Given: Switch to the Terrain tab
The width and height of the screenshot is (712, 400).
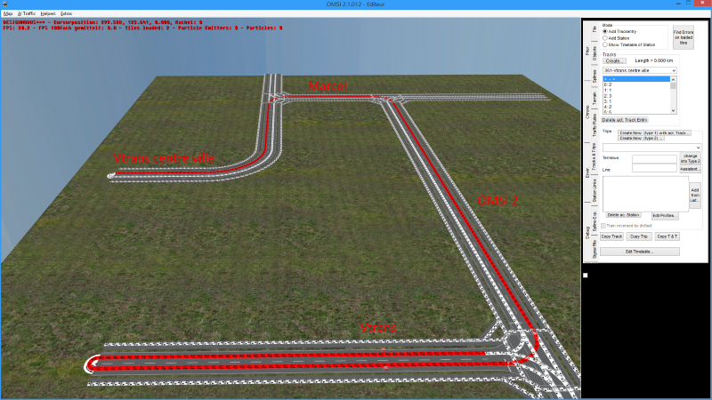Looking at the screenshot, I should [x=595, y=99].
